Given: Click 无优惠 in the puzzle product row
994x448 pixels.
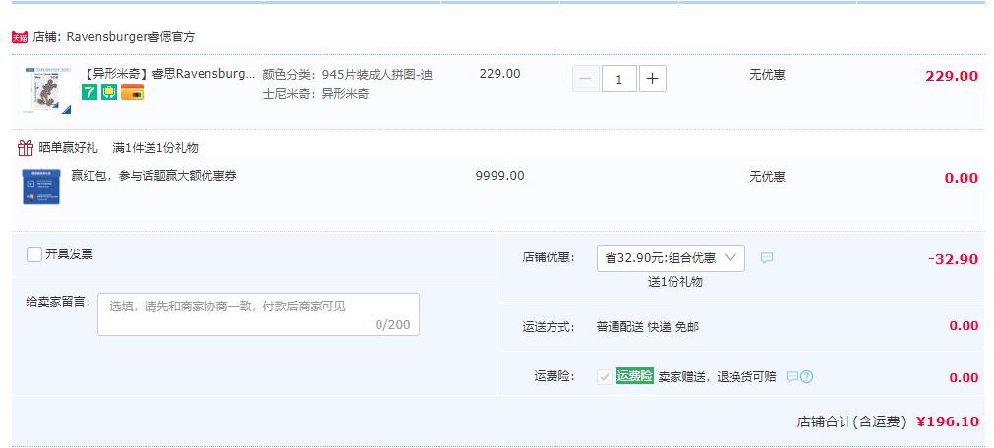Looking at the screenshot, I should click(x=767, y=74).
